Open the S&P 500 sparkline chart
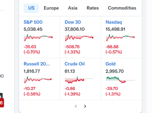The width and height of the screenshot is (152, 113). click(38, 38)
